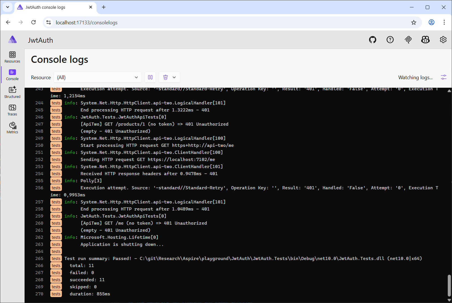
Task: Click the Watching logs link text
Action: point(415,77)
